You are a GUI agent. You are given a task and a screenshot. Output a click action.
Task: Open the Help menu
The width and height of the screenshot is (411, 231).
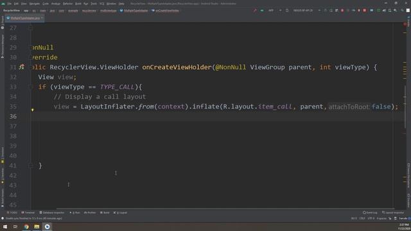[x=121, y=4]
